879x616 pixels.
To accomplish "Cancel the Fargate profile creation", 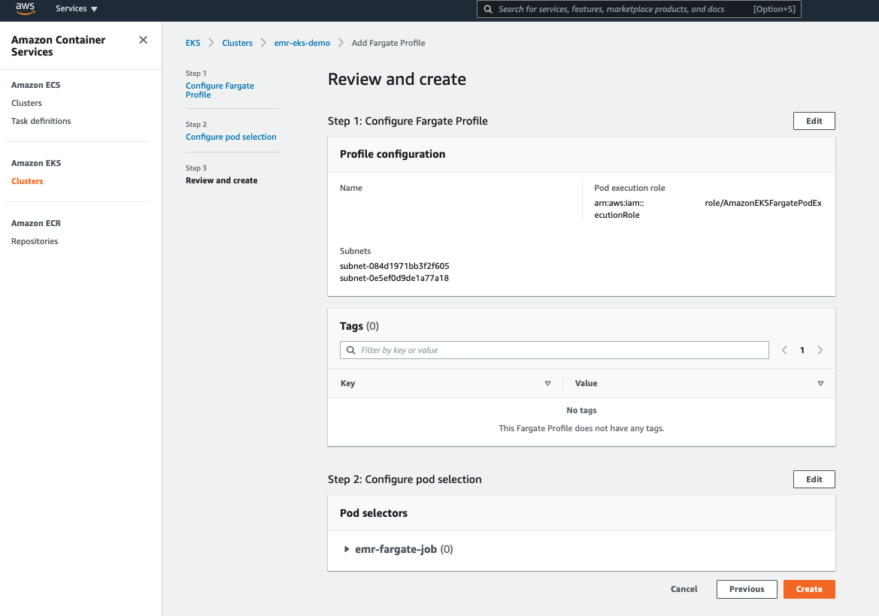I will click(x=683, y=589).
